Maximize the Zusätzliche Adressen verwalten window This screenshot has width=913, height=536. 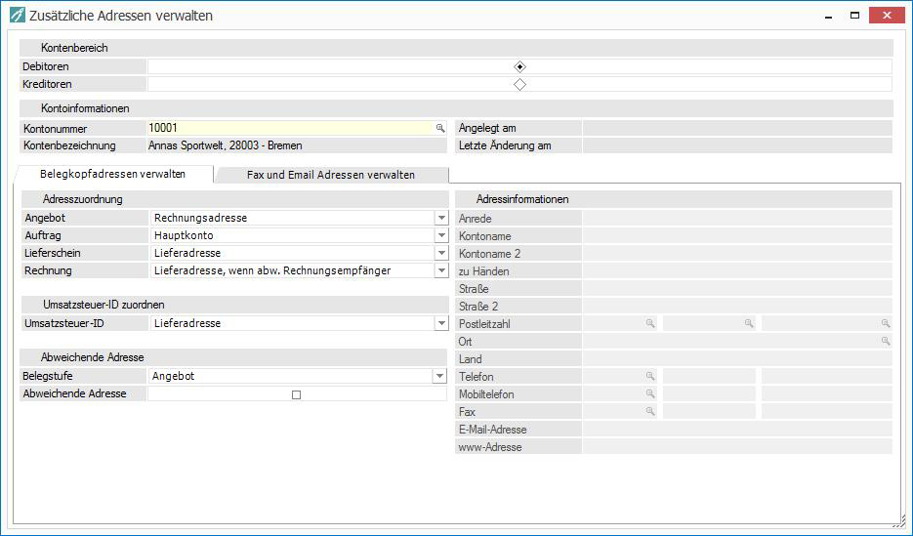point(854,16)
